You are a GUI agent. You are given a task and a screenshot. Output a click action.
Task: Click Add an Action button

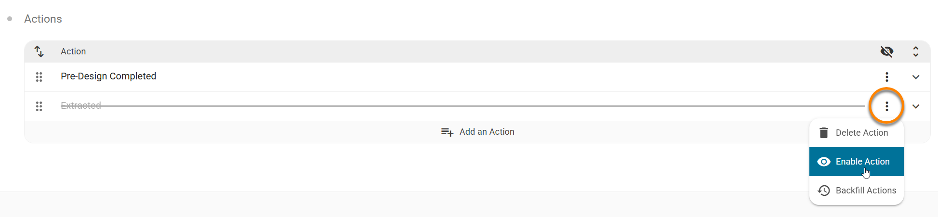pos(487,132)
